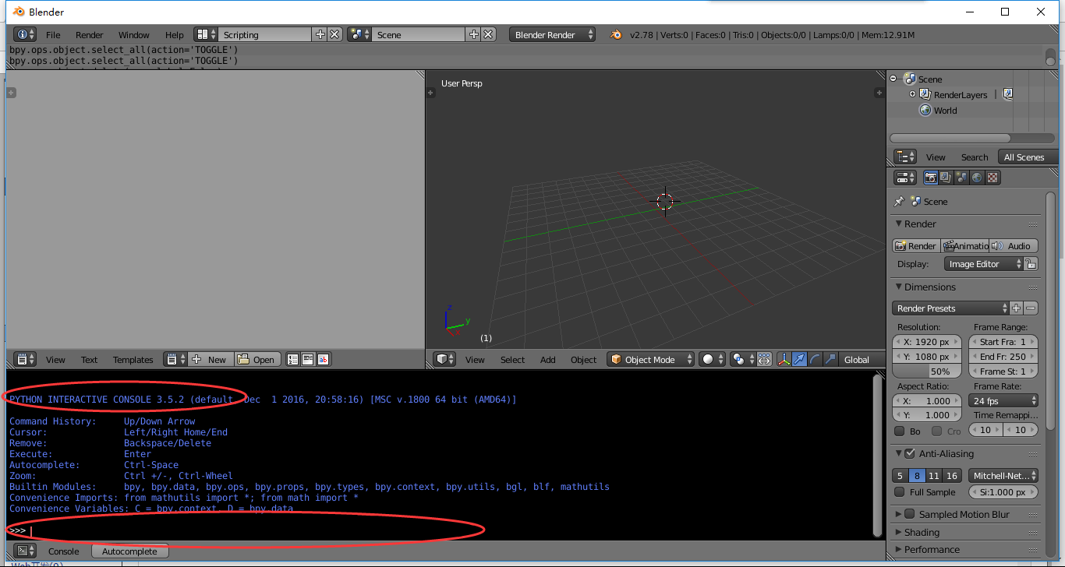Open the console editor type selector
Image resolution: width=1065 pixels, height=567 pixels.
26,551
